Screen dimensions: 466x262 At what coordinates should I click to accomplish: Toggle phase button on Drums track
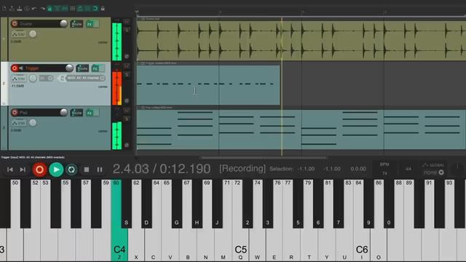[x=127, y=56]
